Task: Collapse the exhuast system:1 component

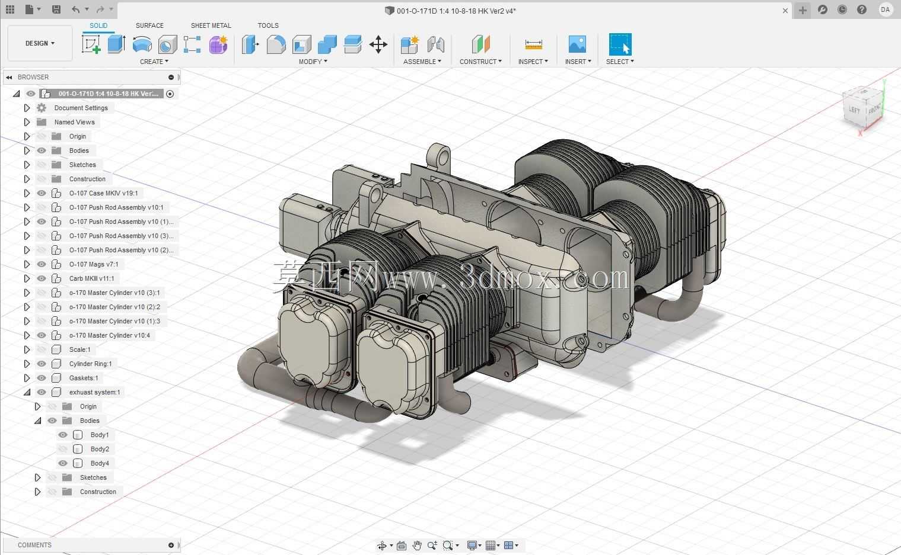Action: [x=27, y=392]
